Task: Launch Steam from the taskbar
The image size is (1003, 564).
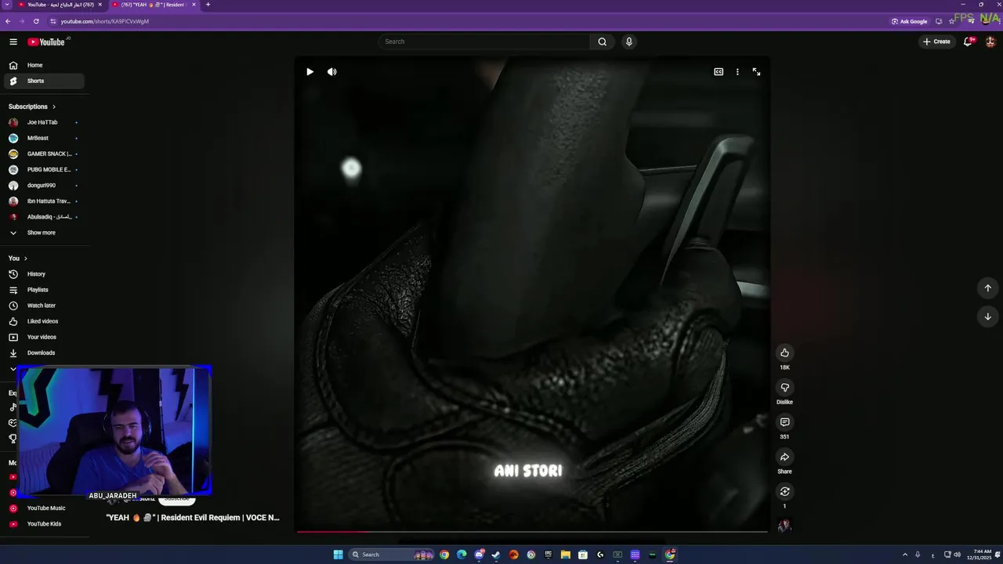Action: coord(496,555)
